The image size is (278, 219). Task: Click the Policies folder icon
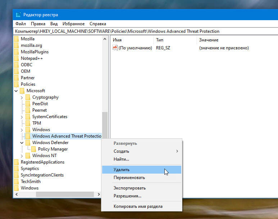click(16, 84)
